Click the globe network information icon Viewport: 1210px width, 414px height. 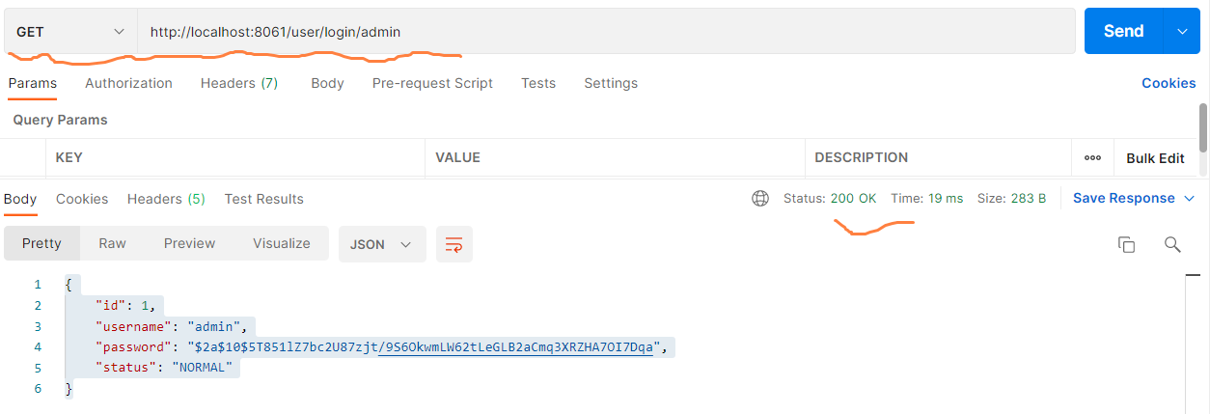pyautogui.click(x=760, y=198)
